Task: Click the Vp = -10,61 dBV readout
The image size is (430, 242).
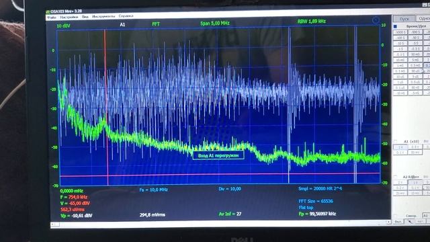Action: [x=76, y=216]
